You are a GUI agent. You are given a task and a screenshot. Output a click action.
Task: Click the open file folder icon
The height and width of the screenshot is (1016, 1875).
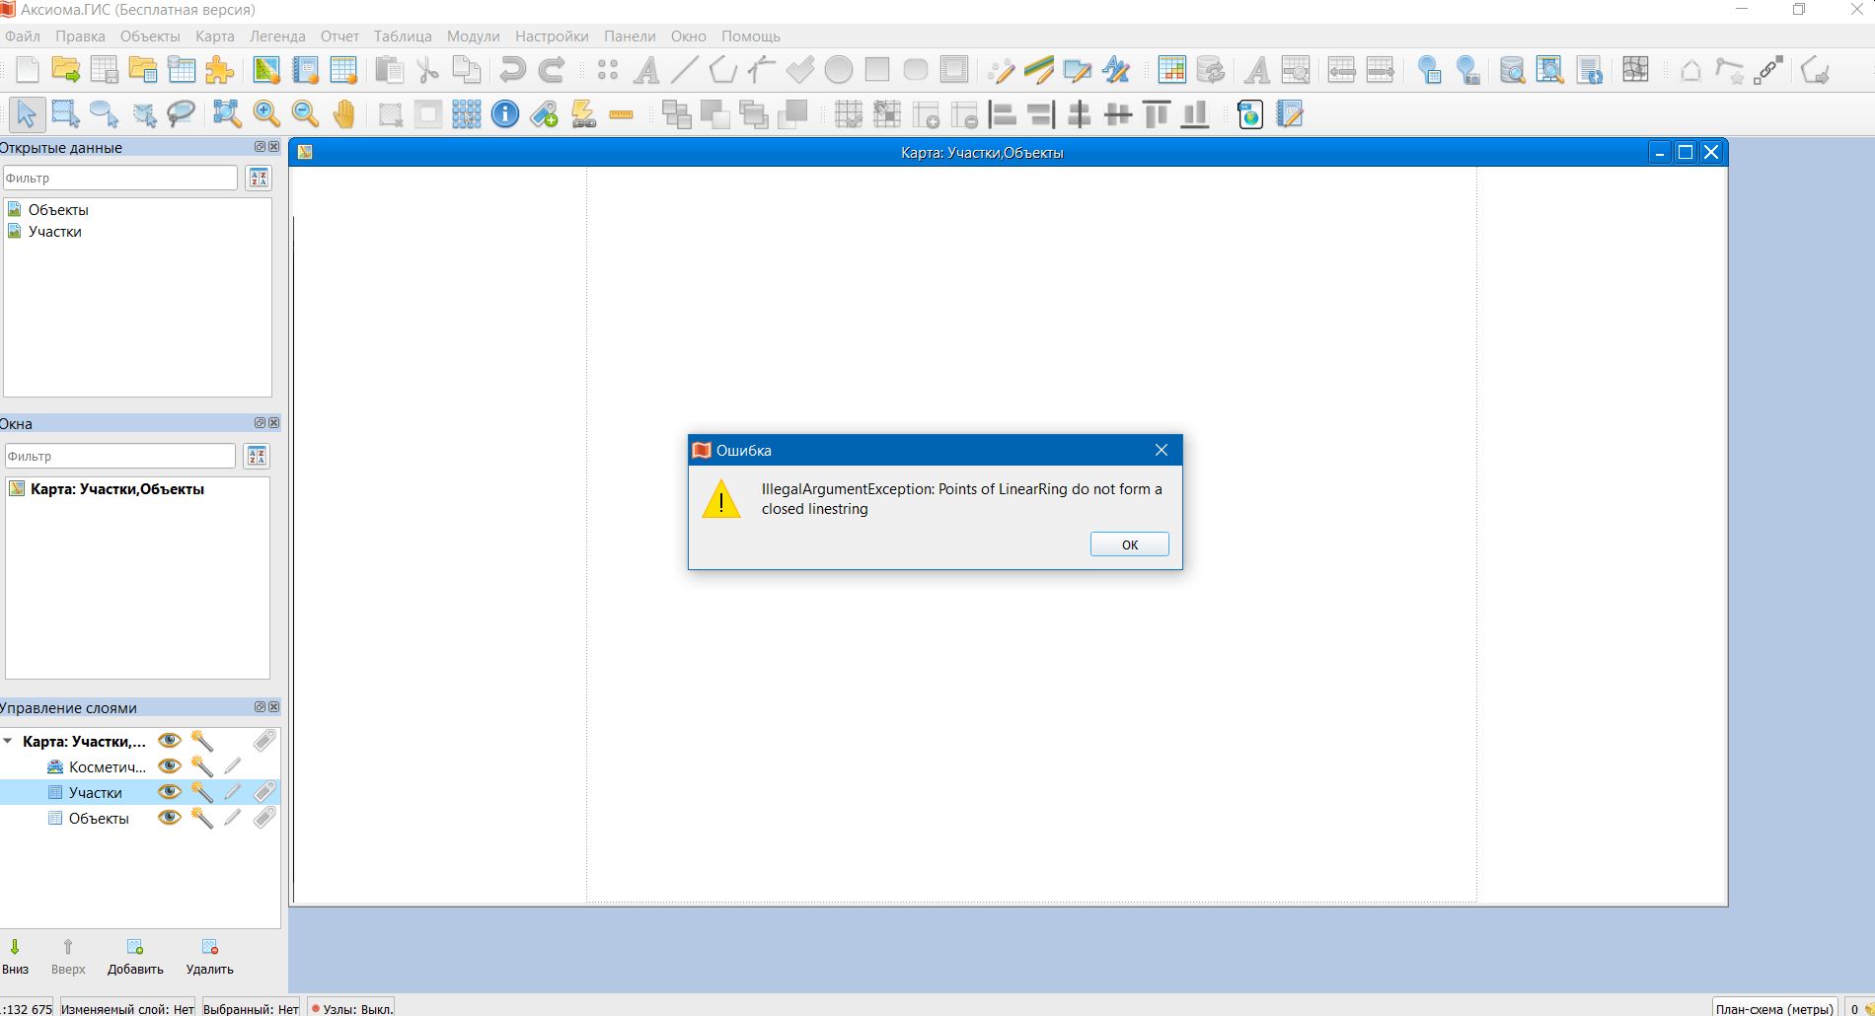click(x=65, y=70)
